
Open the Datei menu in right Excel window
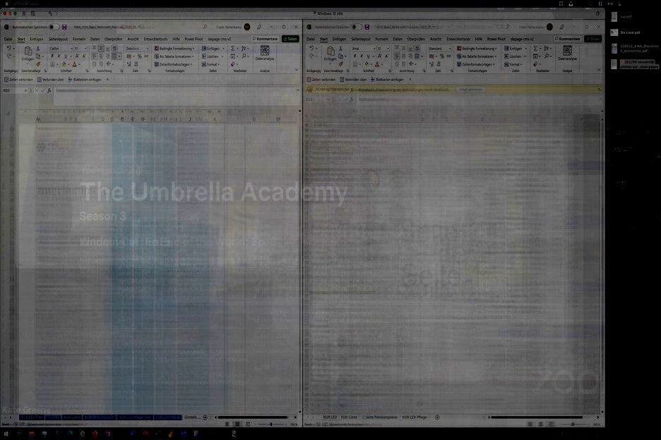coord(311,39)
